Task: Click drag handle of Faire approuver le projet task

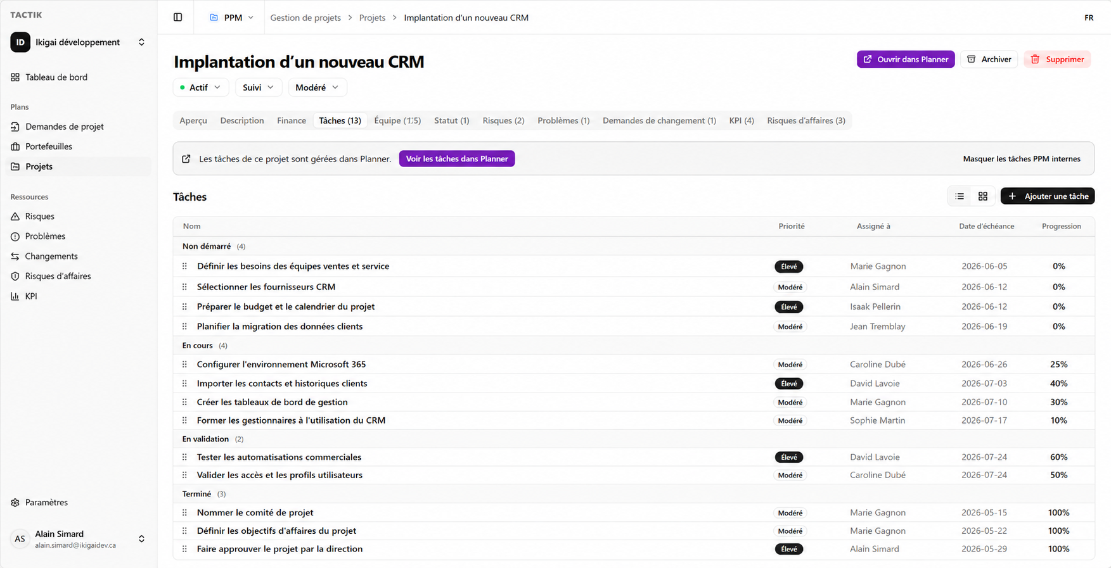Action: click(184, 549)
